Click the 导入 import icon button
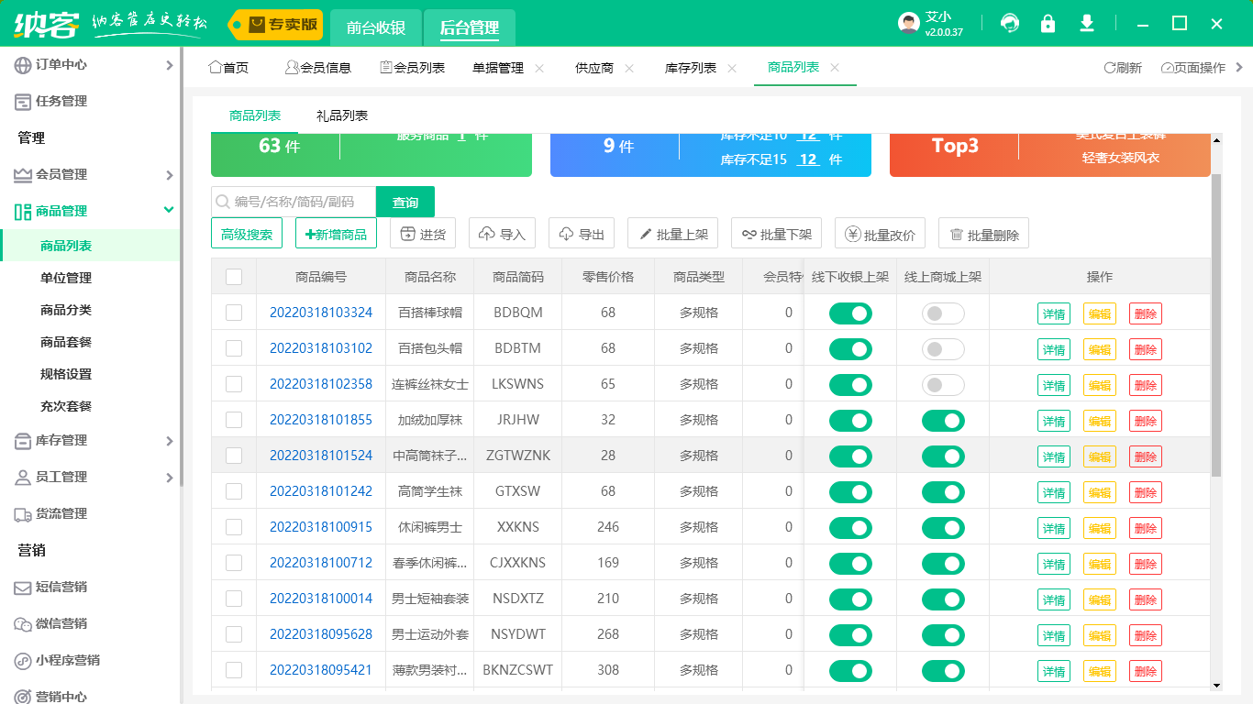The width and height of the screenshot is (1253, 704). 501,233
